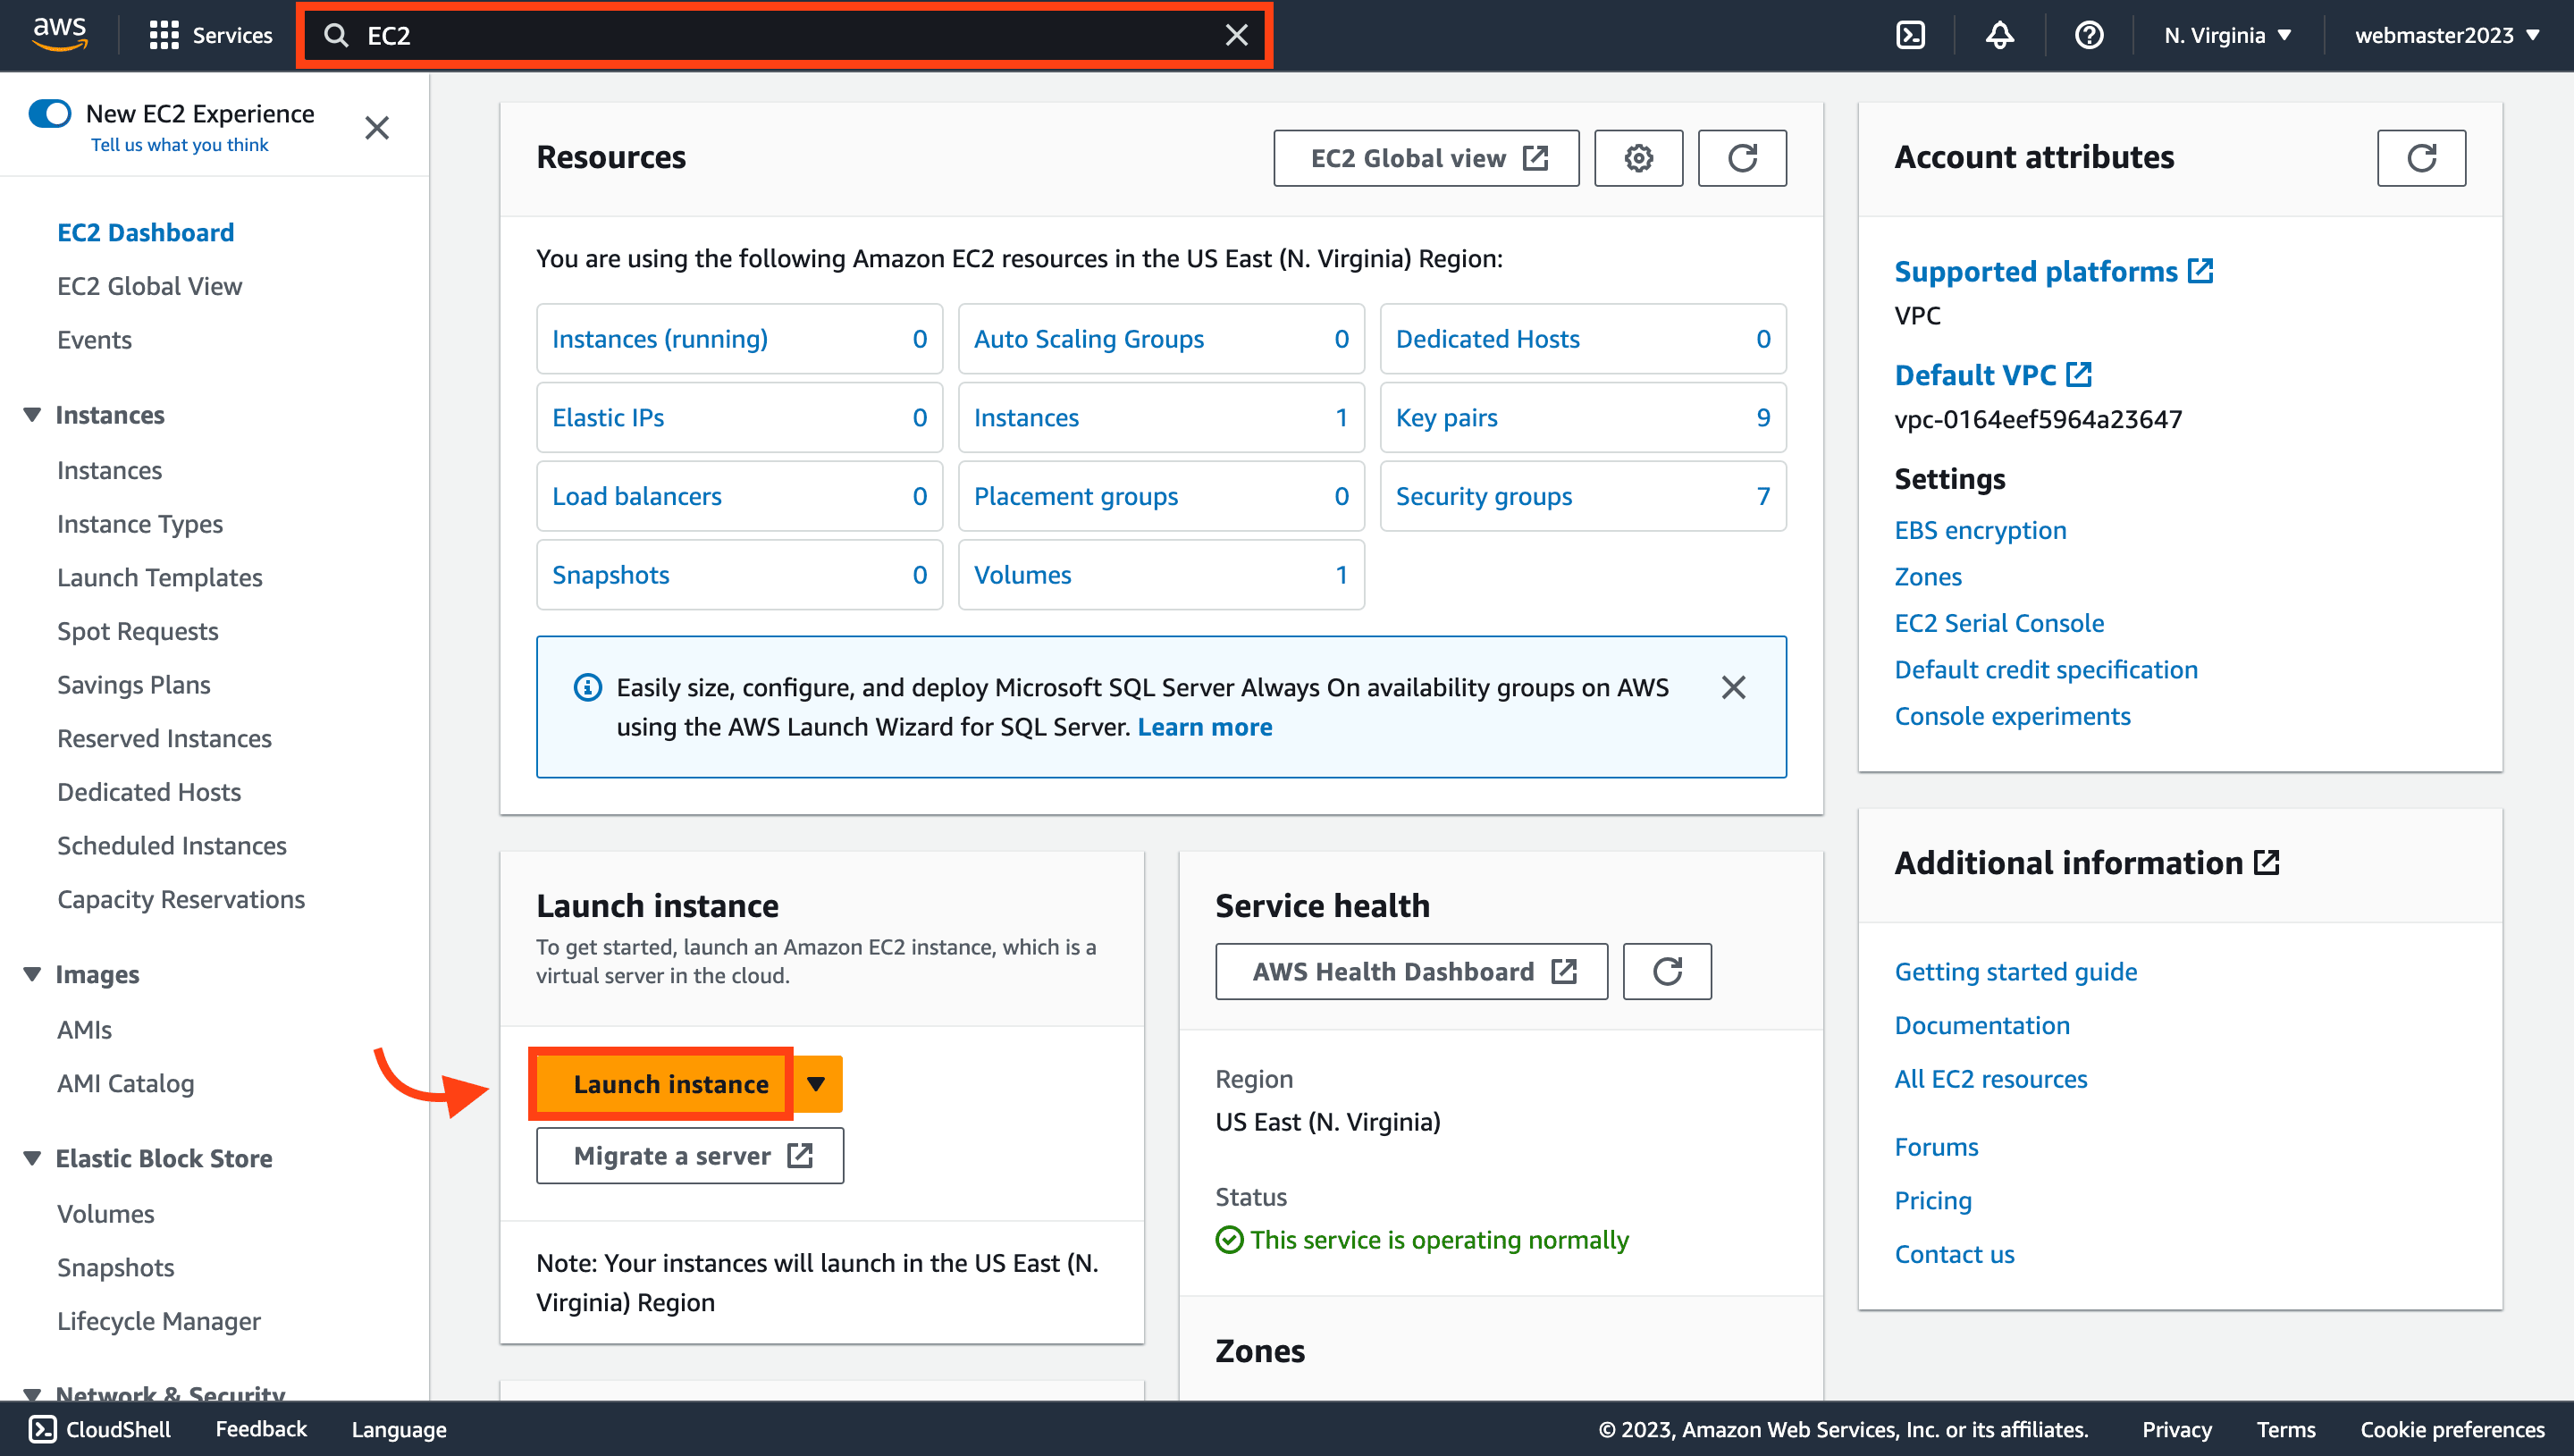Open the Services grid menu
The image size is (2574, 1456).
(x=210, y=36)
